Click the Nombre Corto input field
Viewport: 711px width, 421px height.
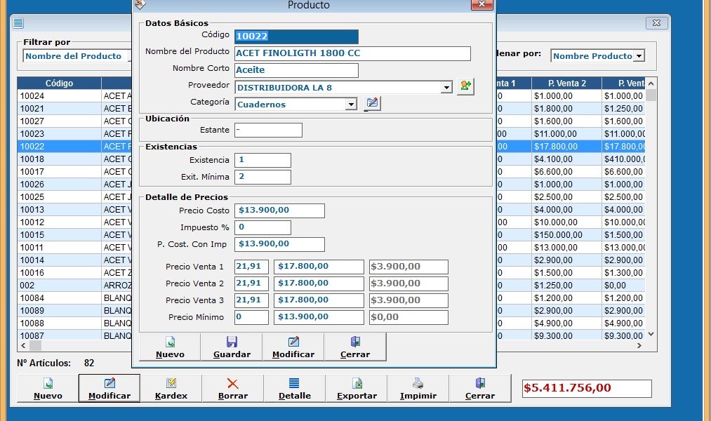click(296, 70)
